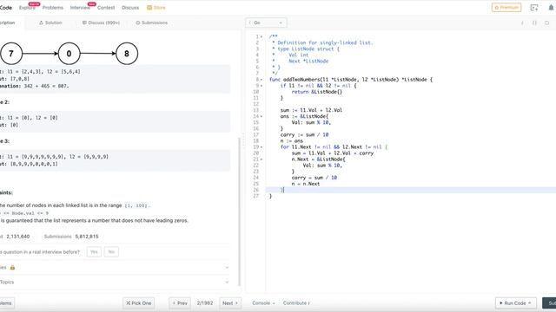Place cursor on line 24 'carry = sum / 10'
556x312 pixels.
tap(314, 178)
